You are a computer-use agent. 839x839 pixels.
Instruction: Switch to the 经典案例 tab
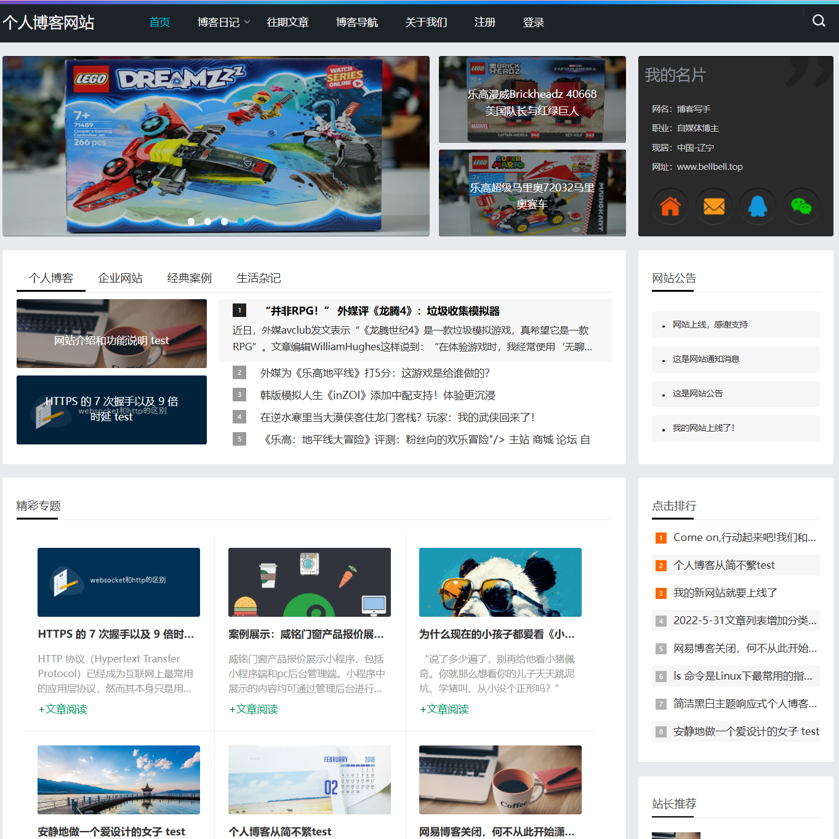click(189, 278)
